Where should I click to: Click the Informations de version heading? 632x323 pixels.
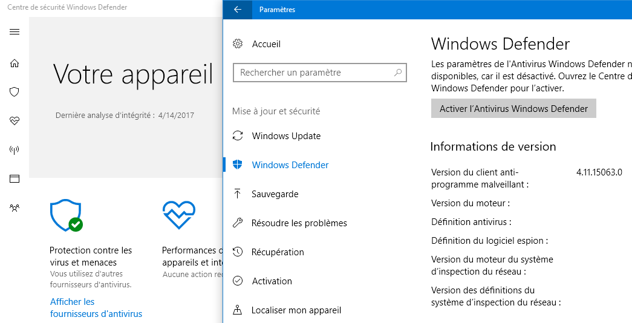[x=493, y=146]
